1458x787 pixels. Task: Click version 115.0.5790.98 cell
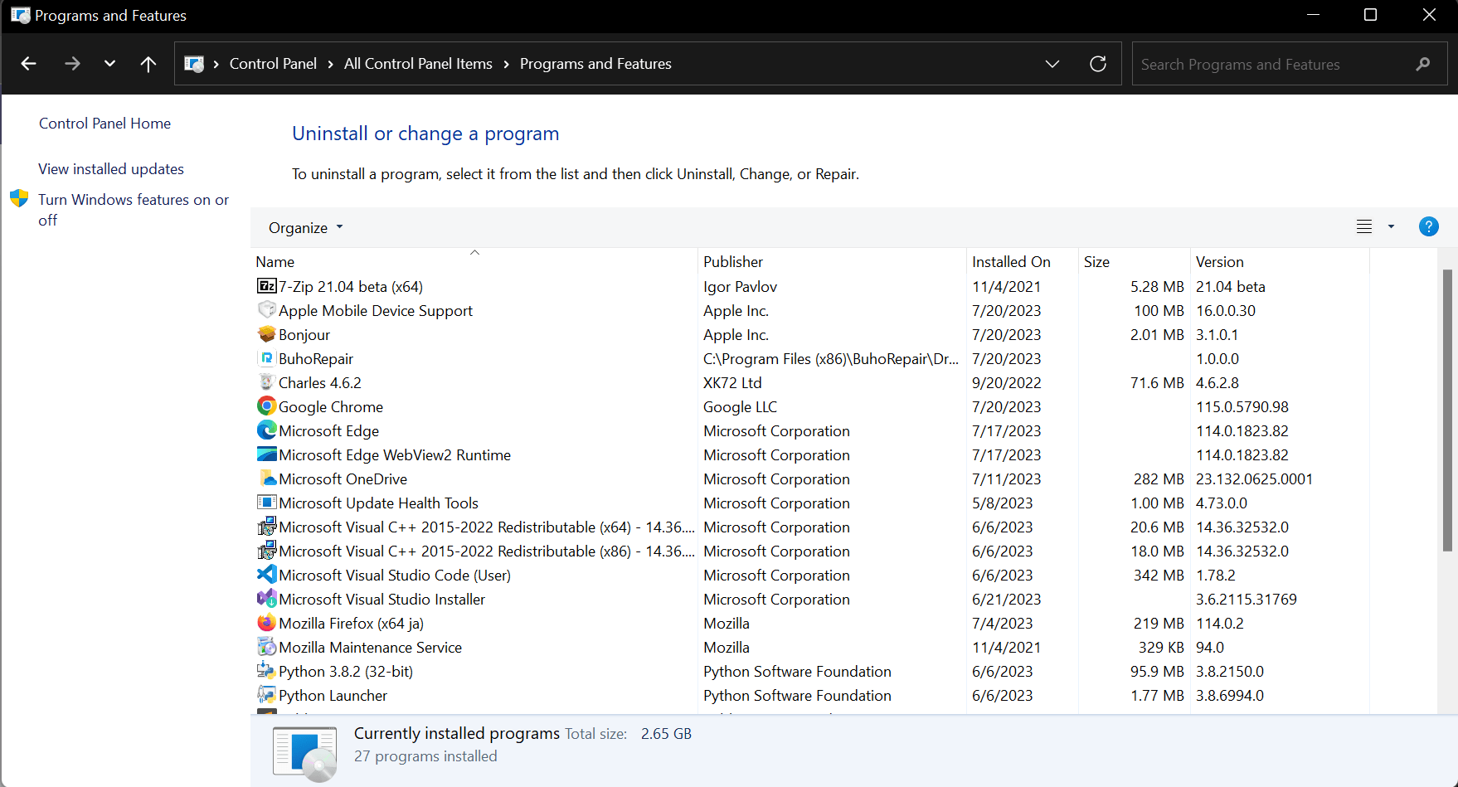1242,407
